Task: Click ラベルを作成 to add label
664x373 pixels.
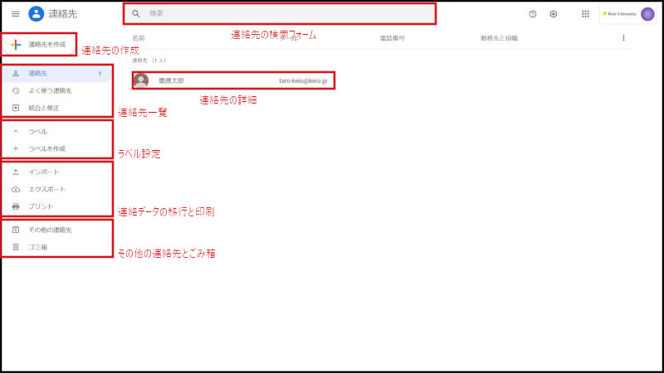Action: coord(46,149)
